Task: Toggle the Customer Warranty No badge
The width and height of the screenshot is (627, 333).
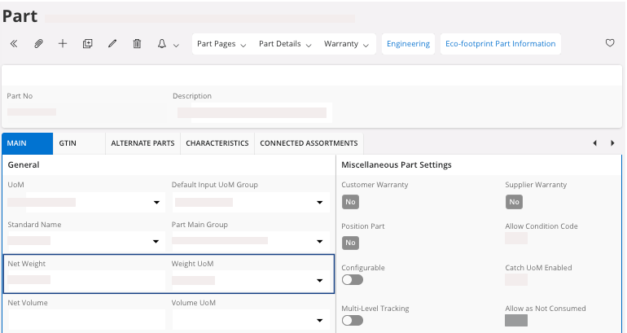Action: (x=350, y=202)
